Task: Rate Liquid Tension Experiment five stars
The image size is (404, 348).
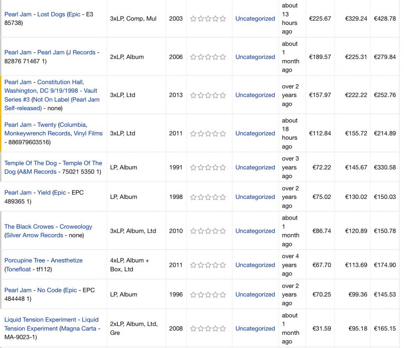Action: tap(223, 329)
